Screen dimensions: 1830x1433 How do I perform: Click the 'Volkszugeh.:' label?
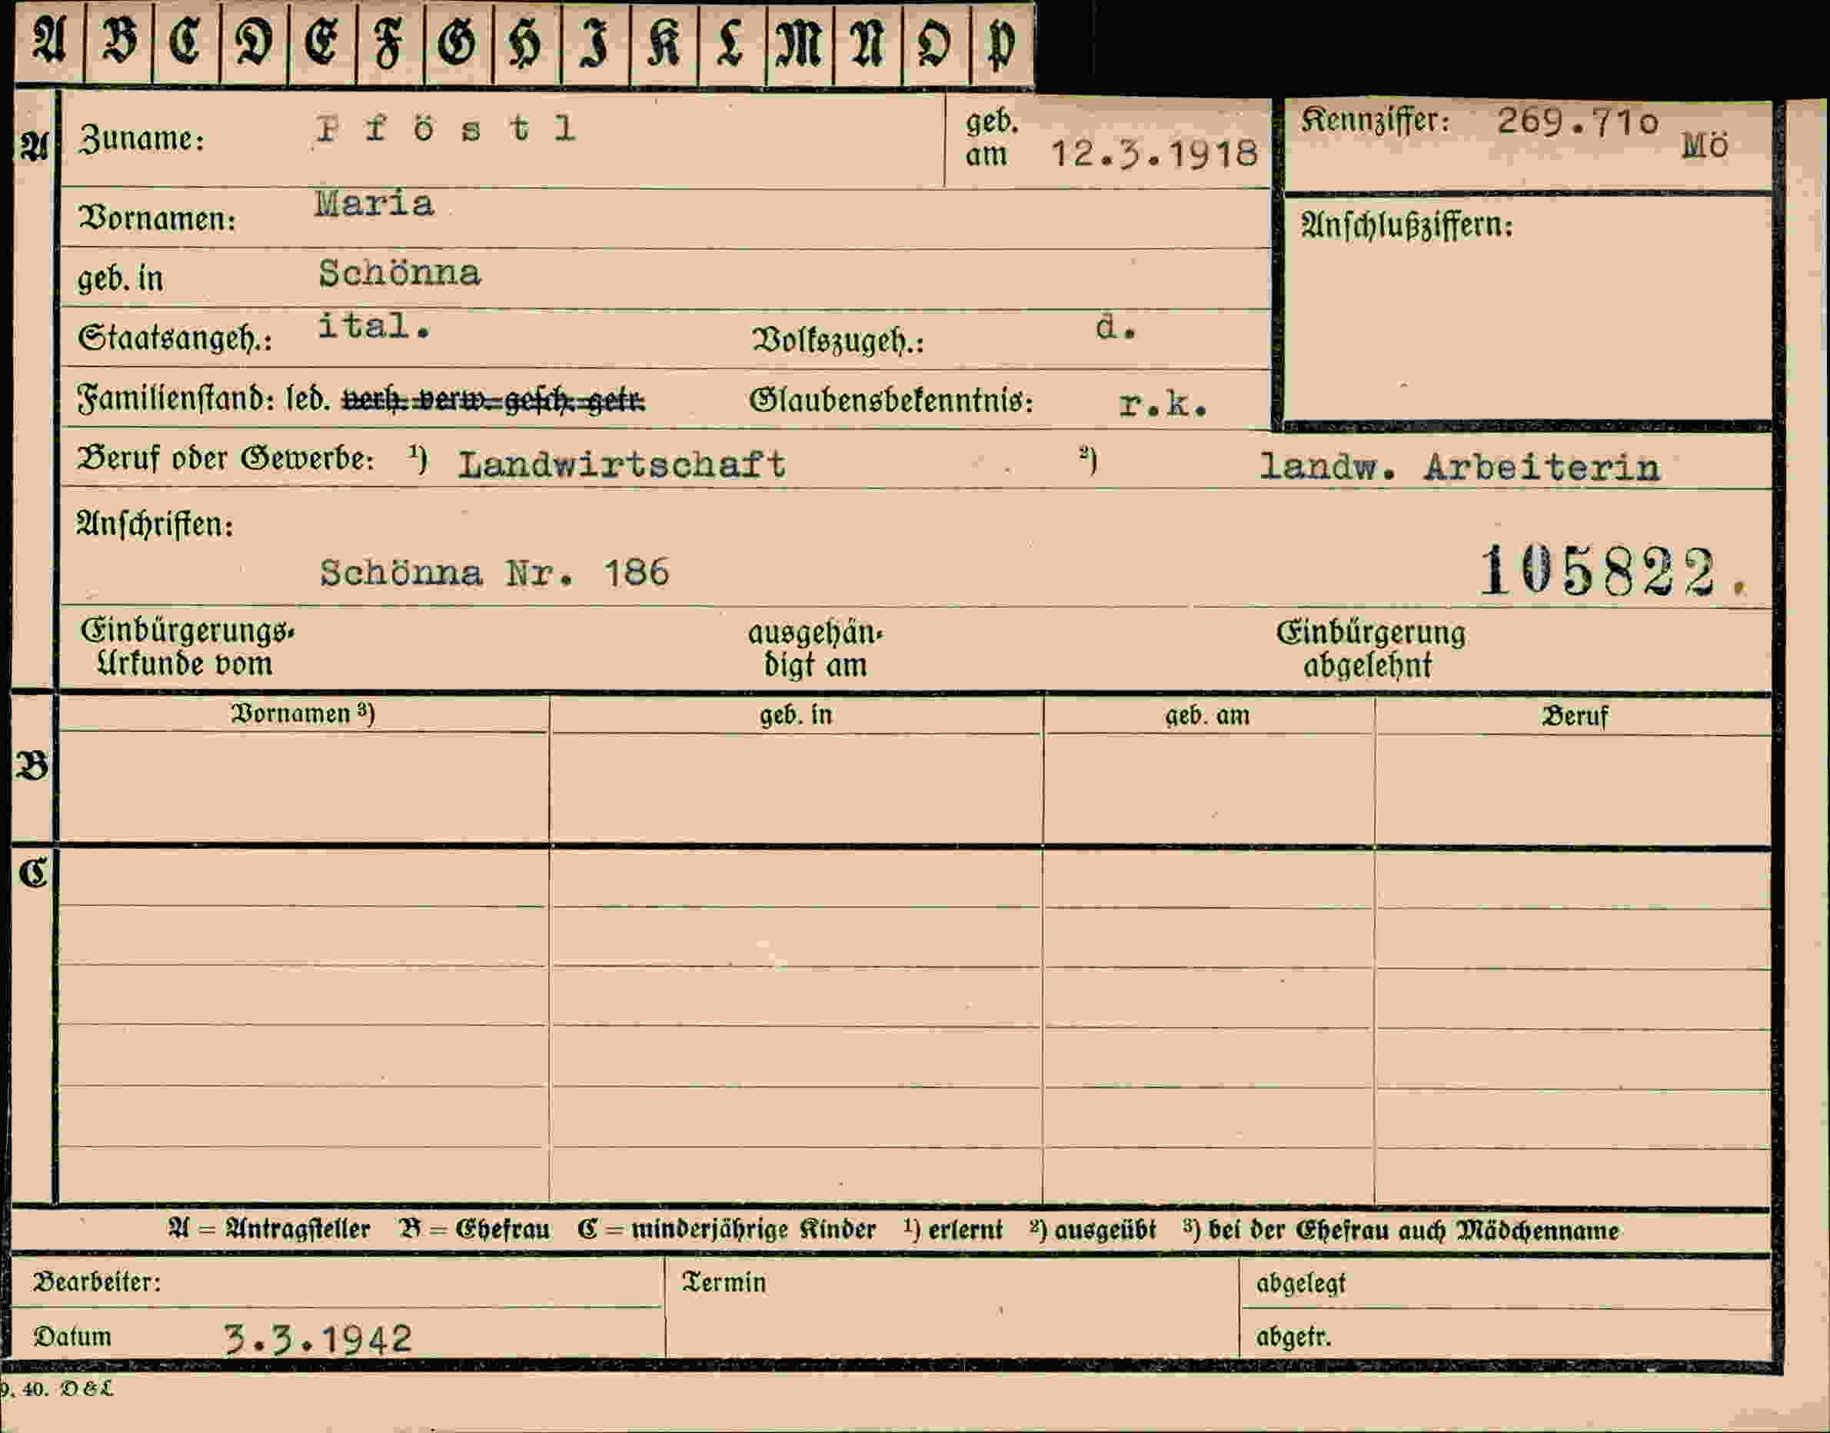pos(837,341)
